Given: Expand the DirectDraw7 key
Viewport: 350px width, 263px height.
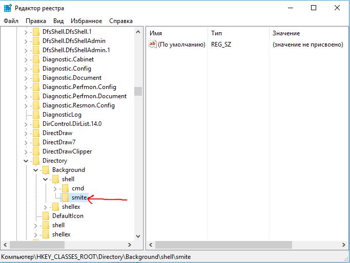Looking at the screenshot, I should [26, 143].
